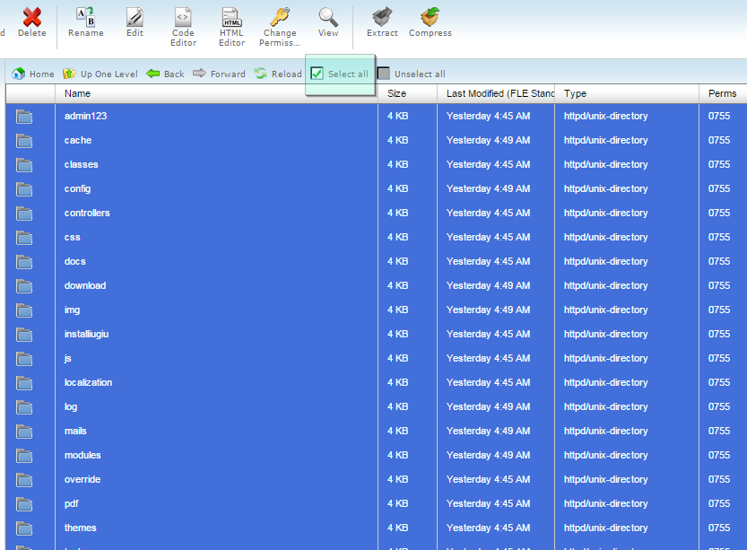The height and width of the screenshot is (550, 747).
Task: Compress the selected folders
Action: [430, 16]
